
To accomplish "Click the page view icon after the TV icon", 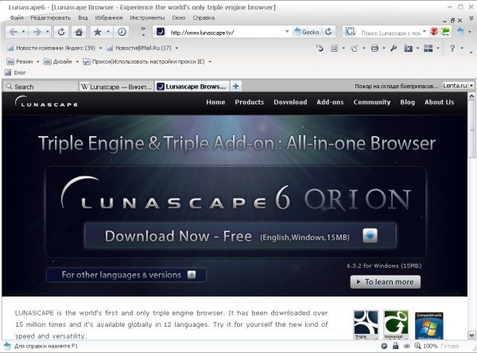I will pyautogui.click(x=335, y=48).
